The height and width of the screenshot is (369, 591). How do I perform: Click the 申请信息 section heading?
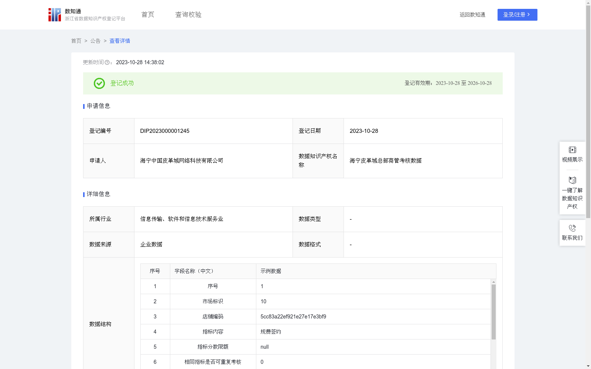98,106
